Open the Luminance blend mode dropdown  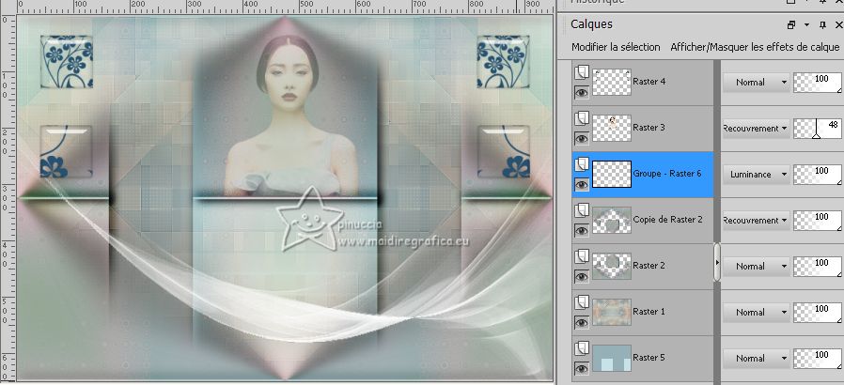pos(756,175)
